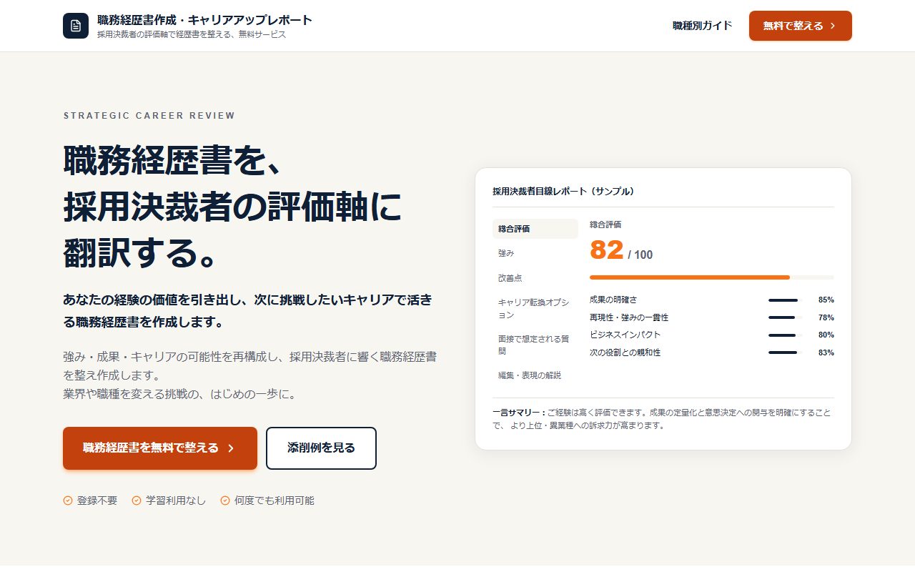This screenshot has height=572, width=915.
Task: Click chevron in 職務経歴書を無料で整える button
Action: click(231, 448)
